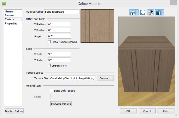Select the Texture panel
179x118 pixels.
(x=9, y=19)
